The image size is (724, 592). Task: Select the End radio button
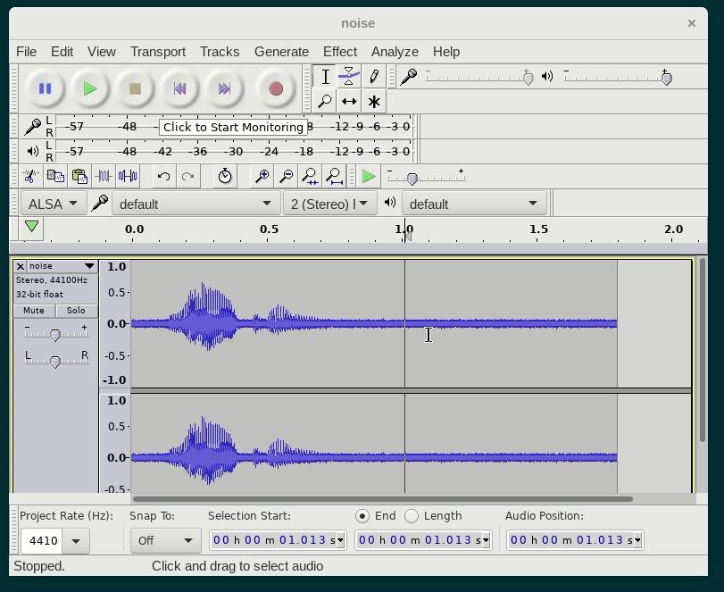[363, 515]
